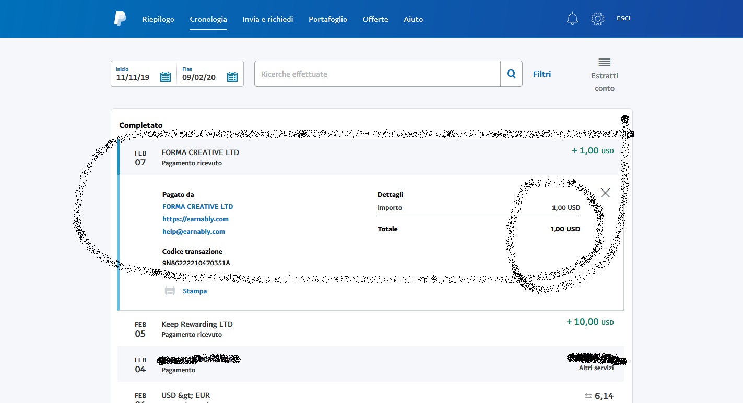Click the FORMA CREATIVE LTD payer link
Image resolution: width=743 pixels, height=403 pixels.
[x=198, y=206]
